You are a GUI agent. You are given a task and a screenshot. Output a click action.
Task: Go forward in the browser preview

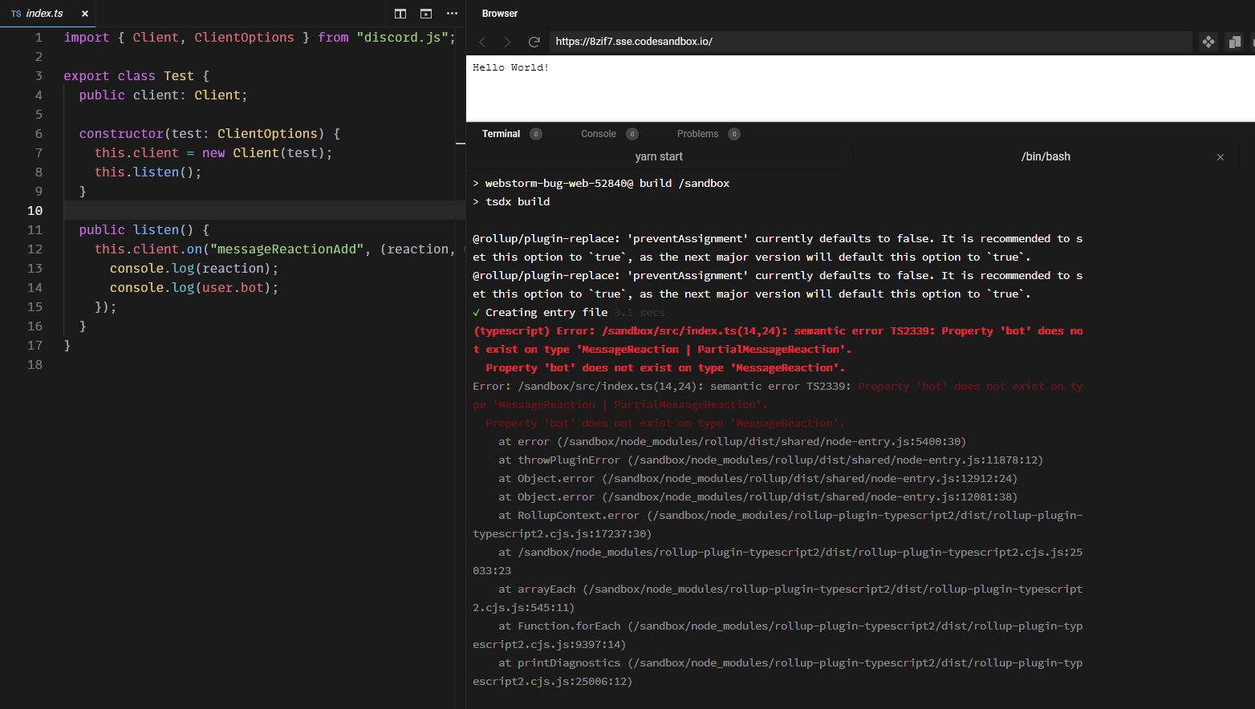(507, 42)
